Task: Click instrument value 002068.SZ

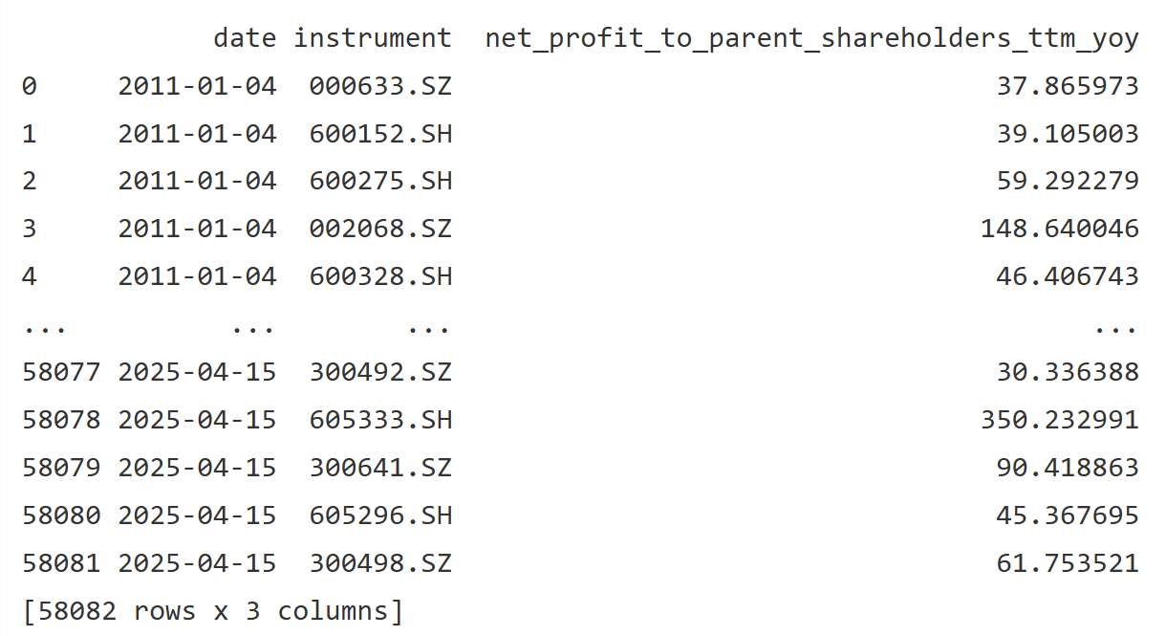Action: [x=379, y=230]
